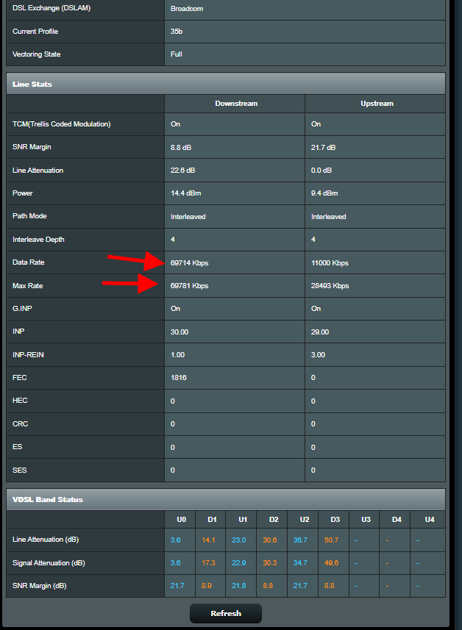Click the SES row label
The image size is (462, 630).
19,470
